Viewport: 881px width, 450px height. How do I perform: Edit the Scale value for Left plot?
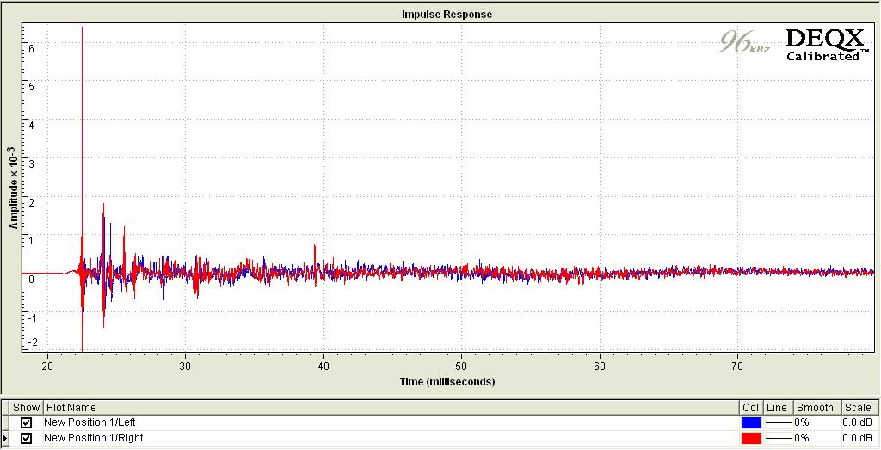(857, 422)
